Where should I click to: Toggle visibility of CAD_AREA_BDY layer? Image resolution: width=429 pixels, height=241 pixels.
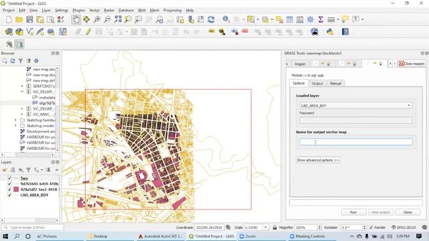pos(9,195)
